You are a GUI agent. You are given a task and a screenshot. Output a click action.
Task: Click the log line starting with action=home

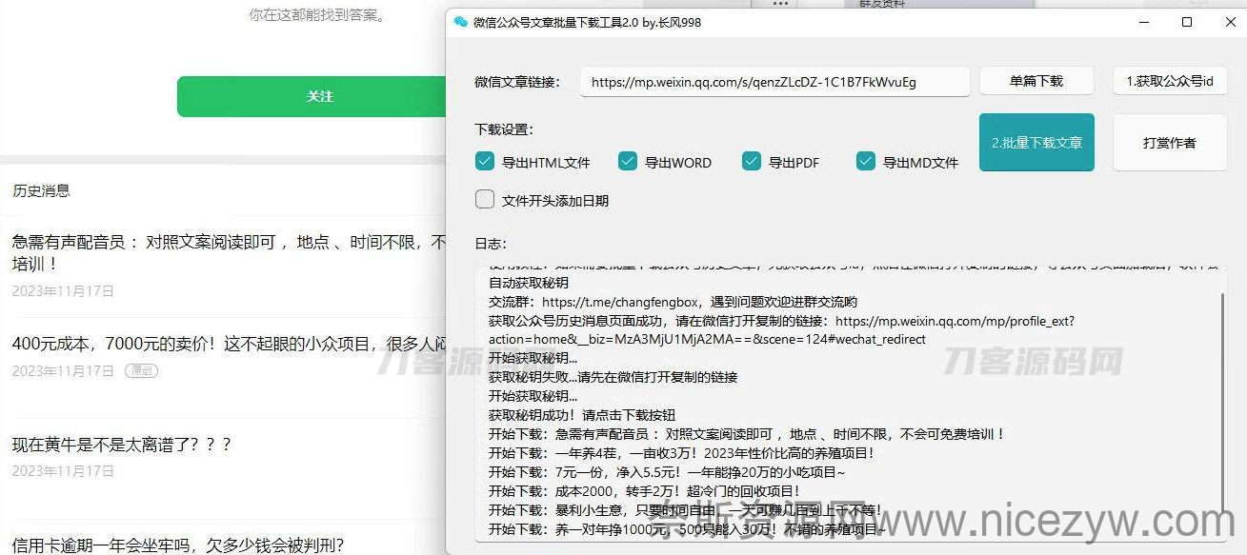point(707,340)
